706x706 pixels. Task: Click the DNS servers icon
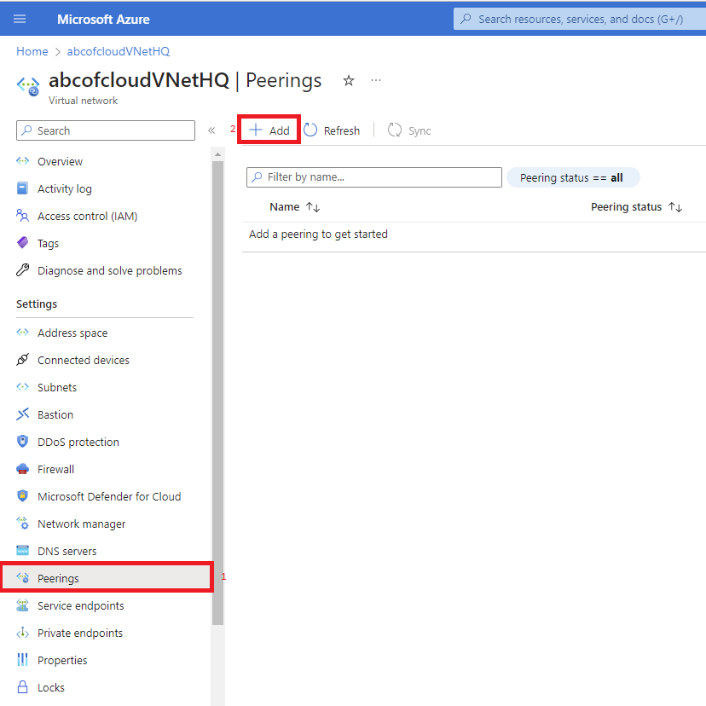click(23, 551)
